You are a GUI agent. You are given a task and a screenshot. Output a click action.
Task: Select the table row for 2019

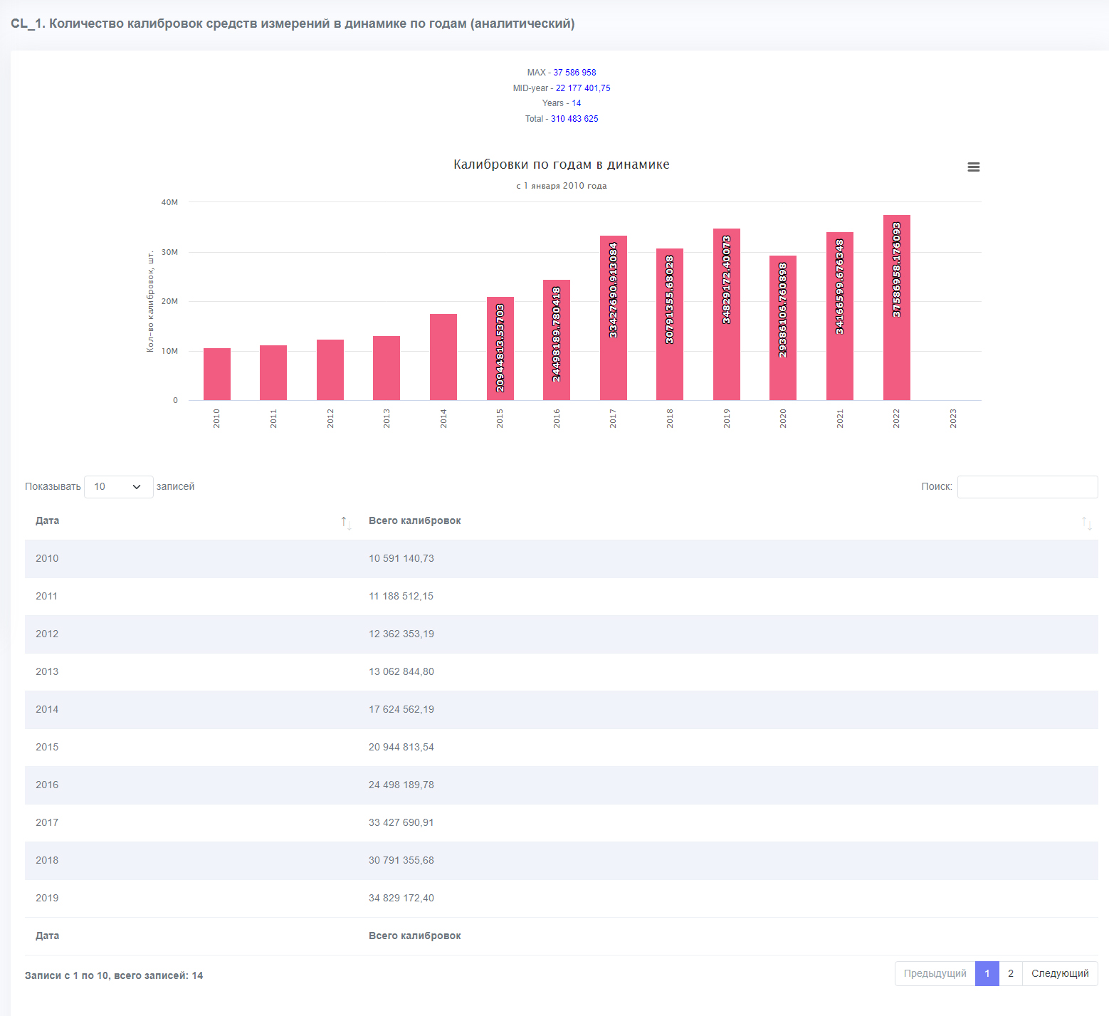561,898
